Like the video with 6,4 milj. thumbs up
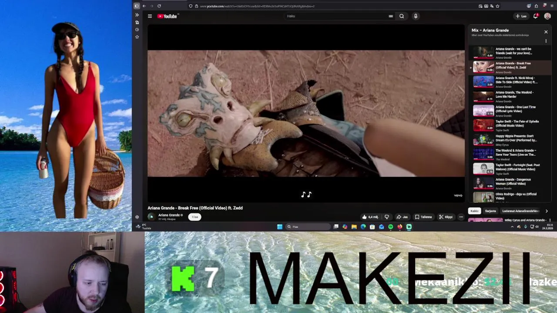The width and height of the screenshot is (557, 313). click(370, 217)
